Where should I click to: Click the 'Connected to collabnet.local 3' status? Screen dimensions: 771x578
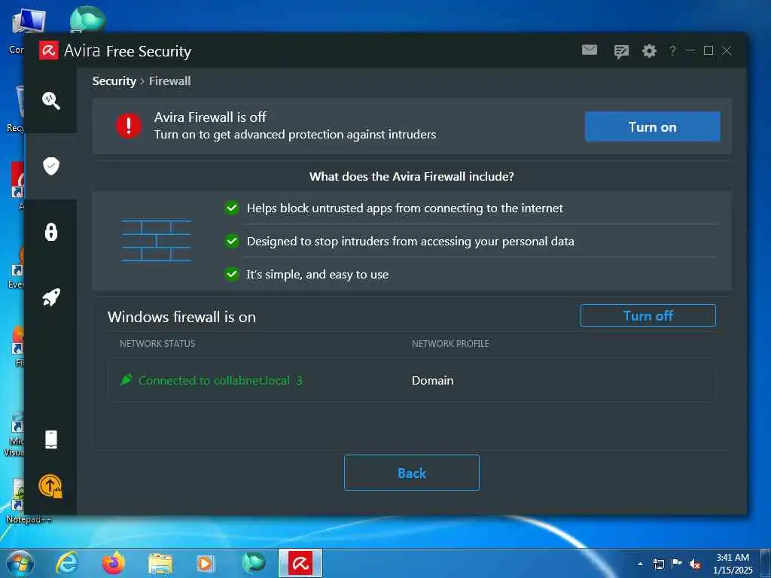pyautogui.click(x=220, y=380)
